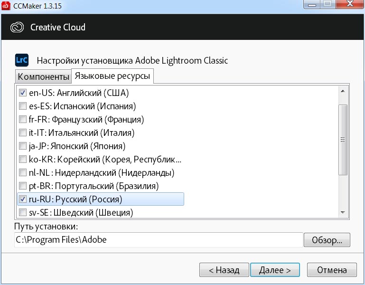This screenshot has width=365, height=285.
Task: Proceed with the Далее button
Action: point(275,270)
